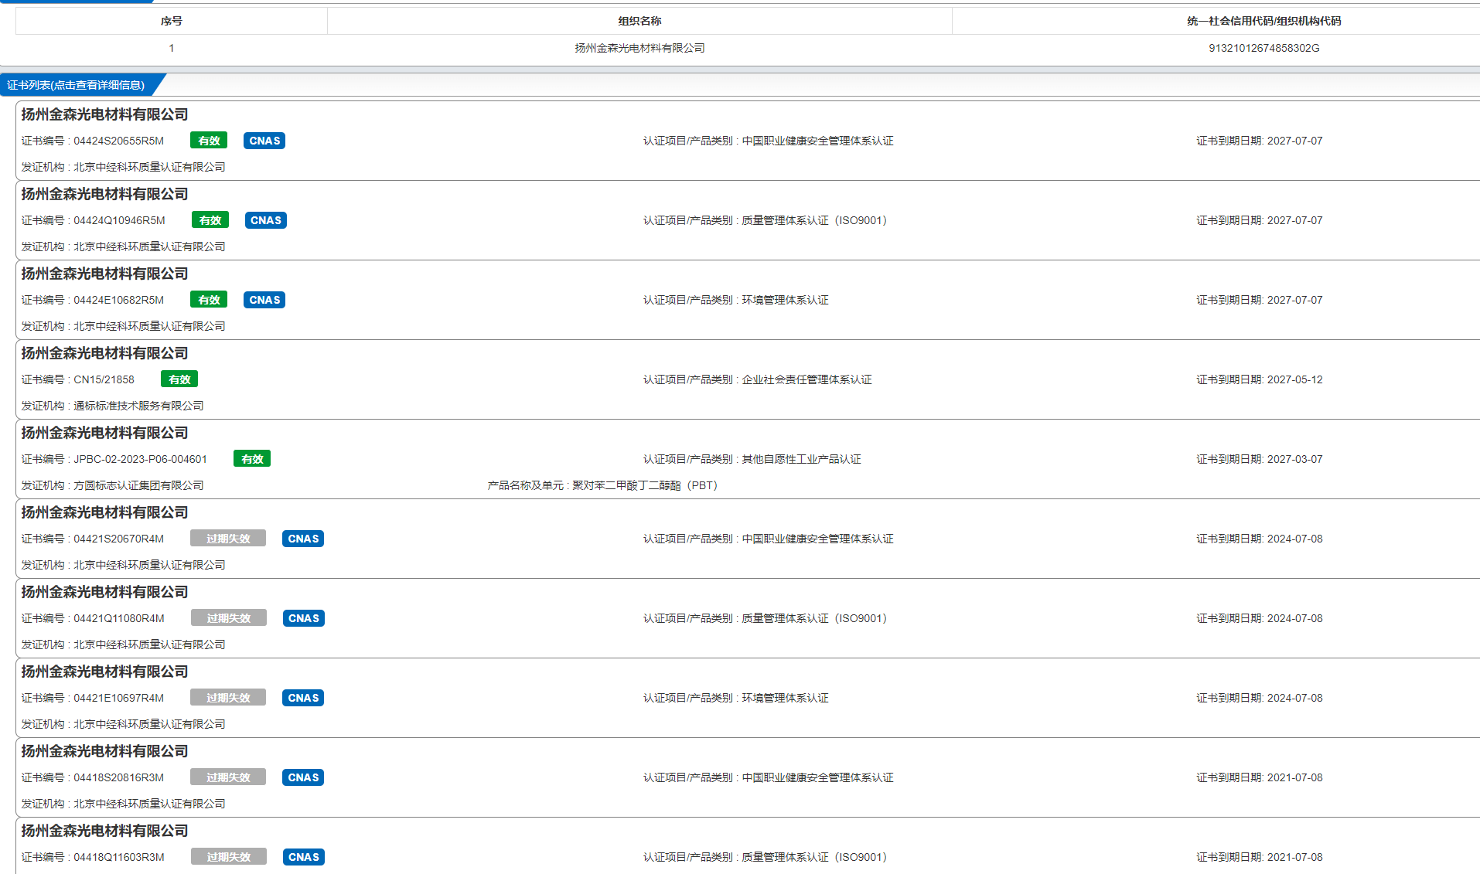Select certificate number 04424E10682R5M text

click(118, 300)
